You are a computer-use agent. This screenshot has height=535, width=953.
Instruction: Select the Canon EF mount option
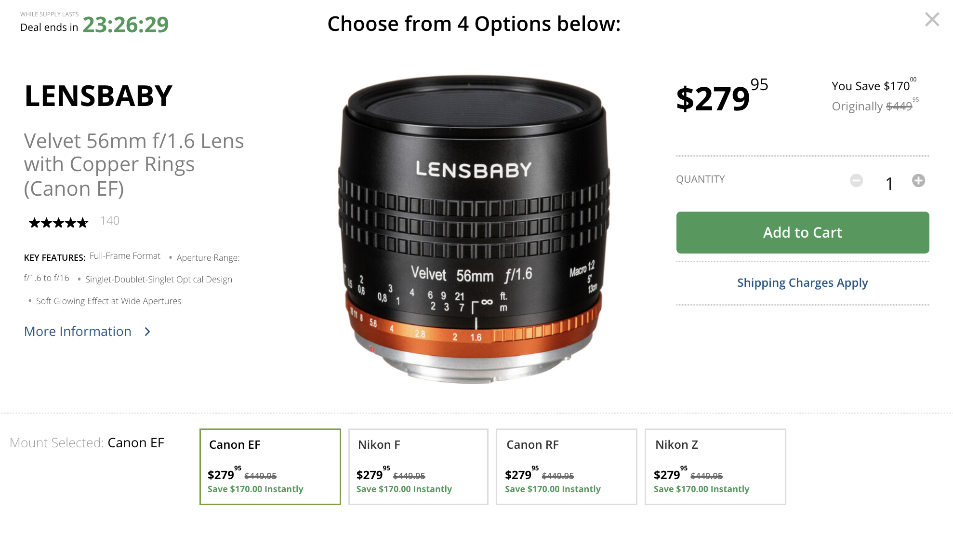tap(270, 466)
